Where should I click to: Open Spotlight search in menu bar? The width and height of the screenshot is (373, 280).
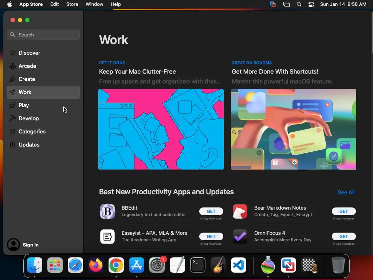299,4
